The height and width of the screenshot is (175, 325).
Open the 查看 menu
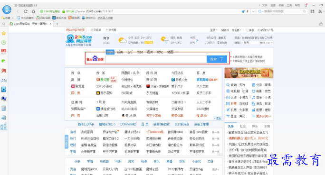pos(273,5)
